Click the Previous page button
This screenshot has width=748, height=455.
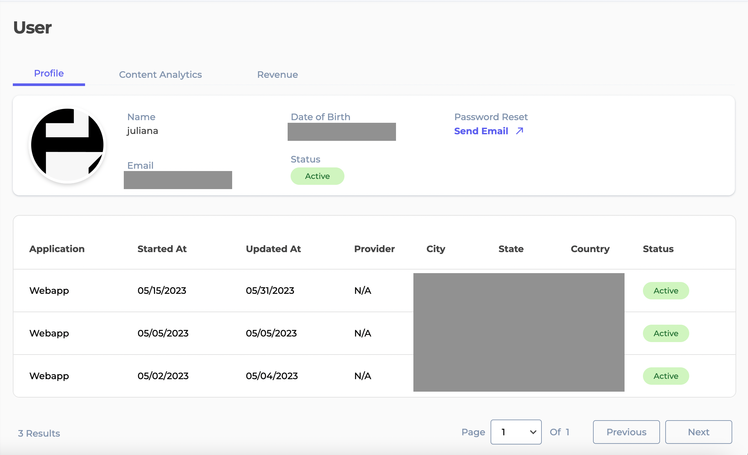626,431
